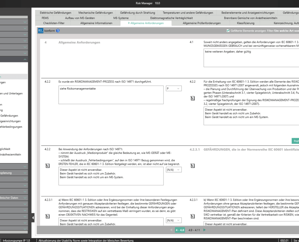Go to next page with green arrow
This screenshot has height=242, width=299.
tap(205, 230)
